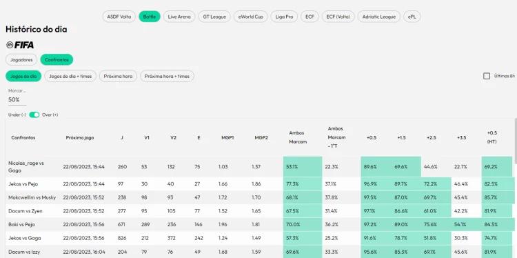Click the EA FIFA logo
Screen dimensions: 517x258
(20, 45)
